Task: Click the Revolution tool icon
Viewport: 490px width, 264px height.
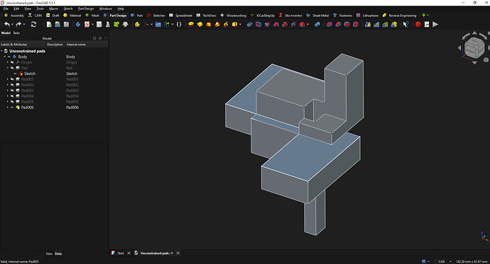Action: tap(200, 24)
